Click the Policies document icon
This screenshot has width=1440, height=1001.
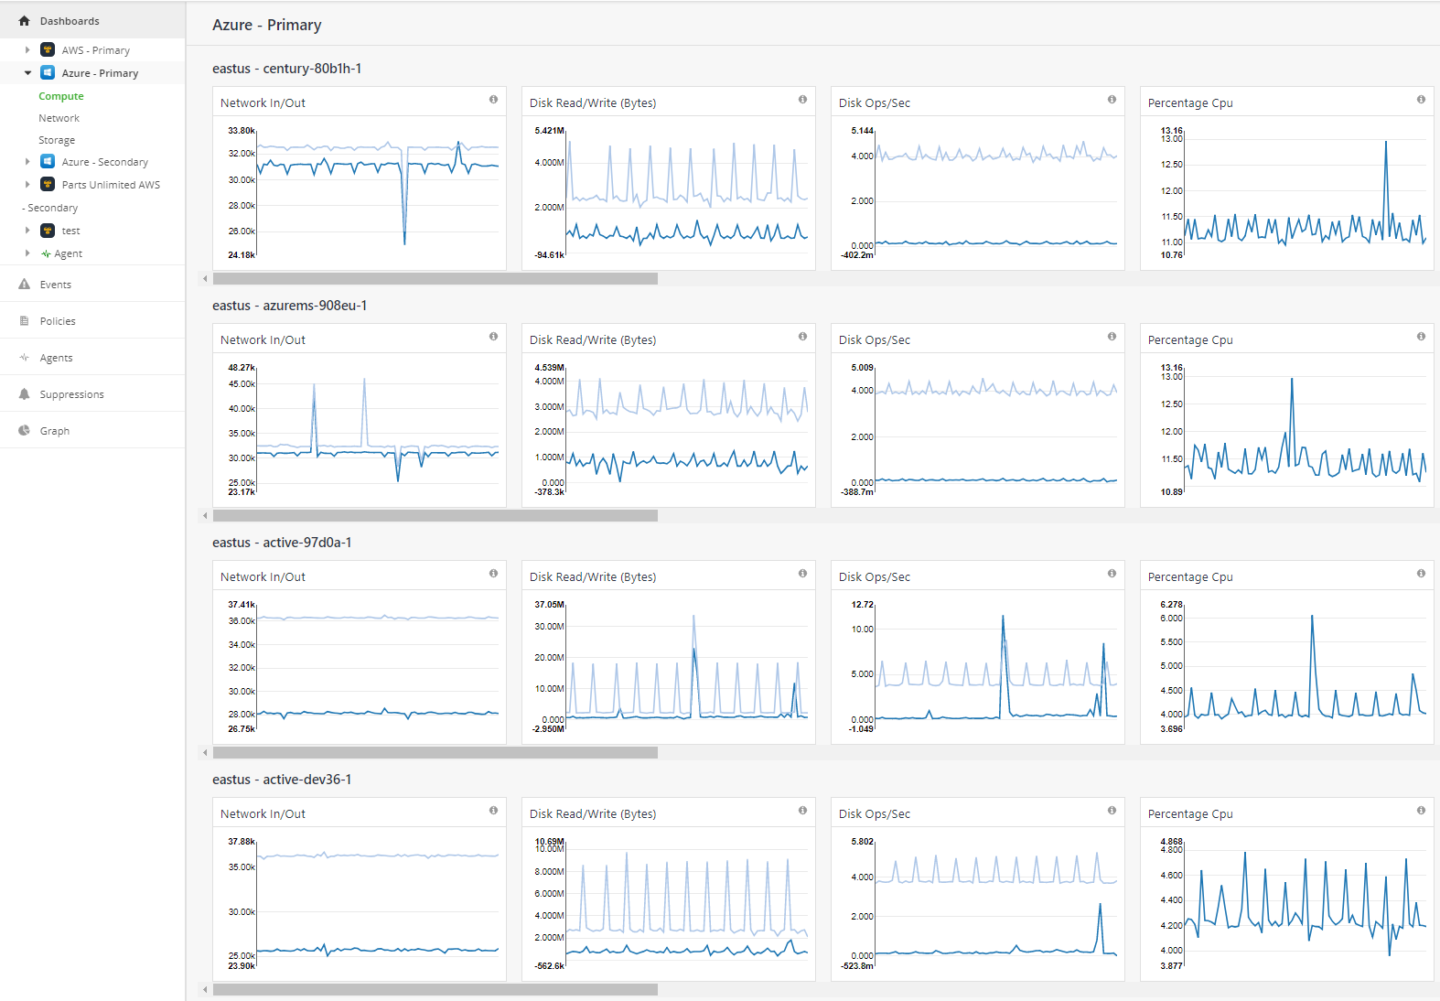click(x=25, y=321)
